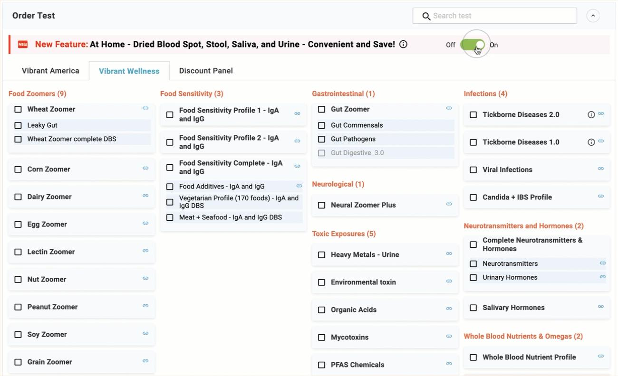
Task: Click the New Feature info icon
Action: point(403,44)
